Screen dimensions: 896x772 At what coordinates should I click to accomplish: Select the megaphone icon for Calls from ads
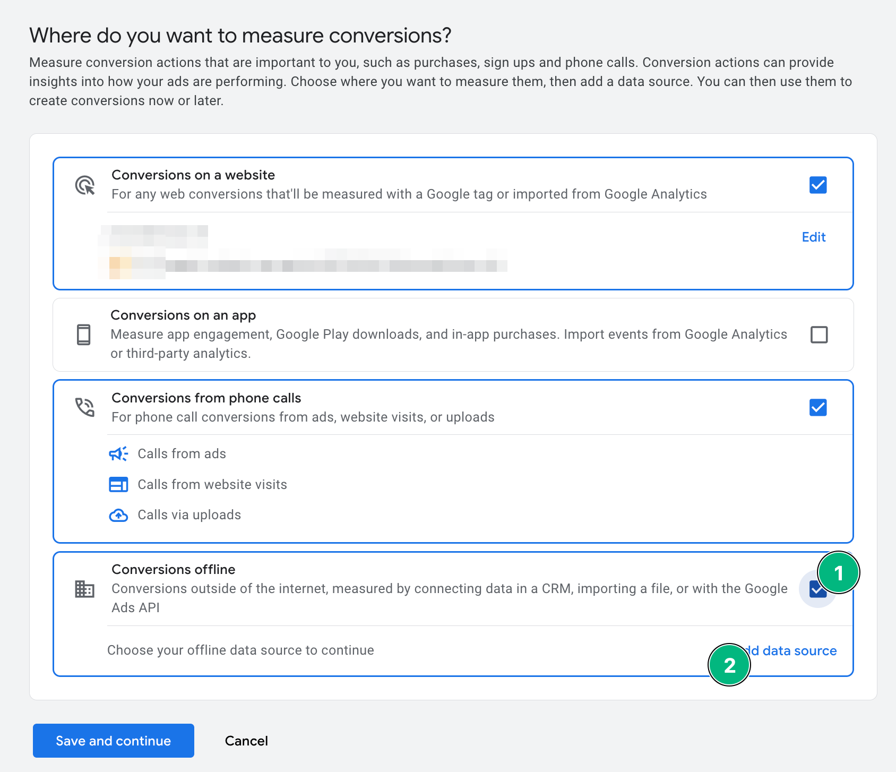pos(118,454)
